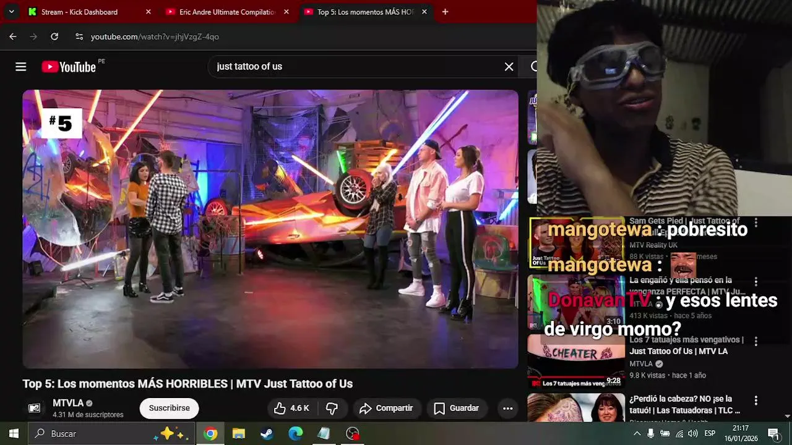This screenshot has height=445, width=792.
Task: Close the Kick Dashboard tab
Action: tap(148, 12)
